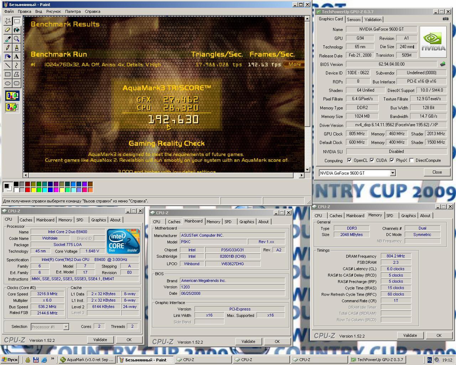
Task: Click the down arrow of Paint vertical scrollbar
Action: point(307,169)
